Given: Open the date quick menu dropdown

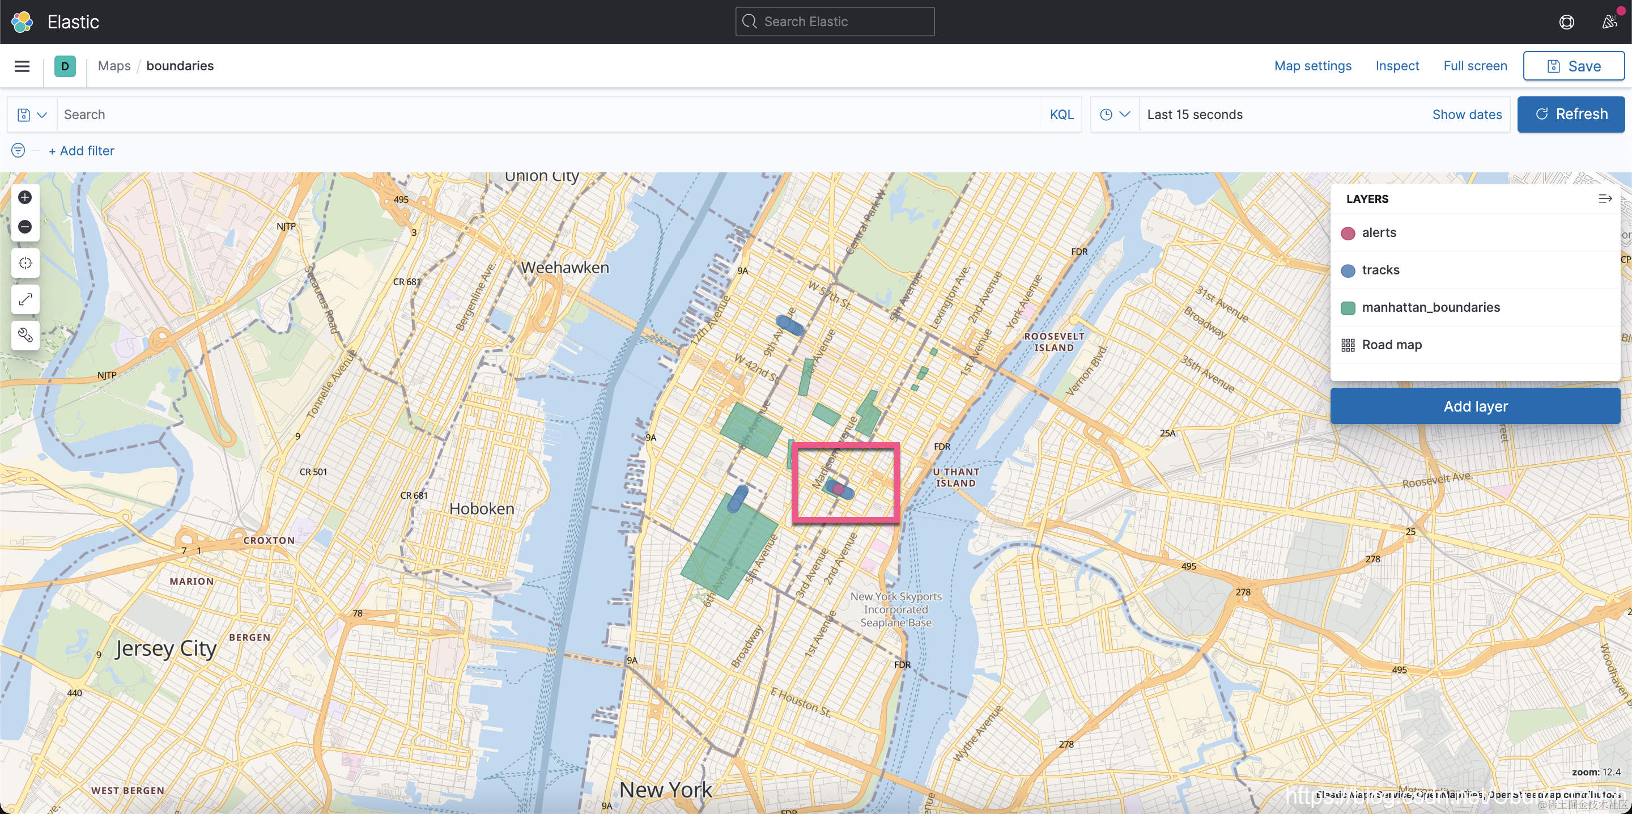Looking at the screenshot, I should (1115, 115).
